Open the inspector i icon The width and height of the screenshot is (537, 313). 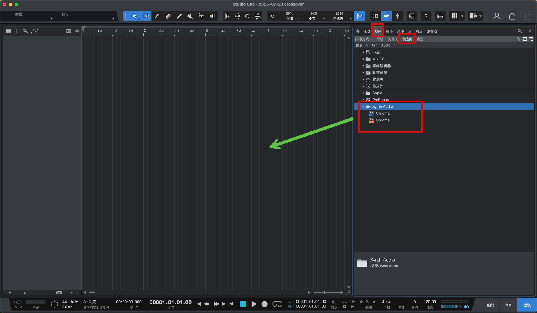click(17, 31)
